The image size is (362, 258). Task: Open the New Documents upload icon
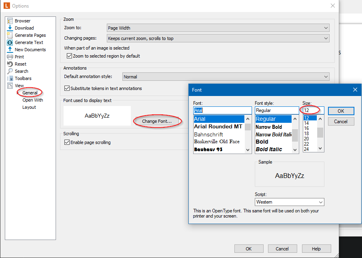point(10,50)
